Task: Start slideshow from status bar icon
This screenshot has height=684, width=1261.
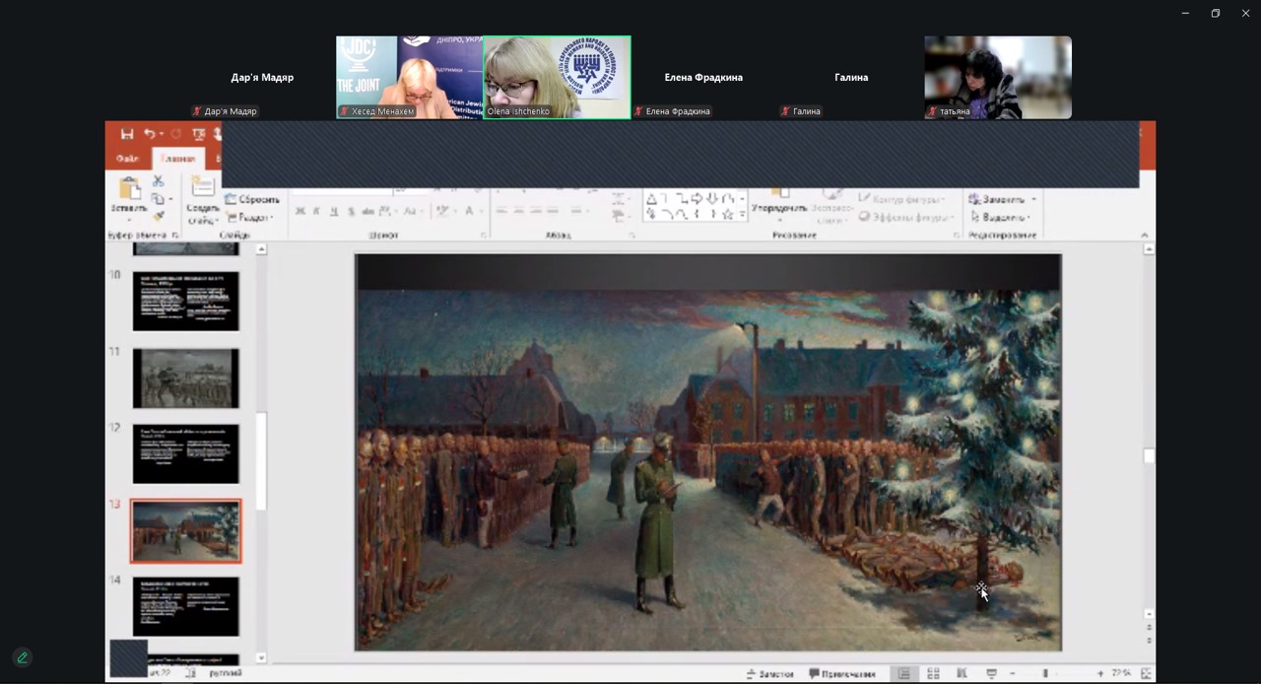Action: coord(991,674)
